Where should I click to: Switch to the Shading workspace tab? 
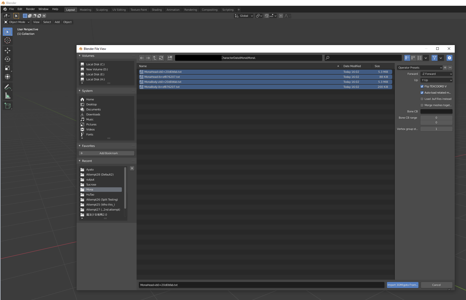[157, 10]
